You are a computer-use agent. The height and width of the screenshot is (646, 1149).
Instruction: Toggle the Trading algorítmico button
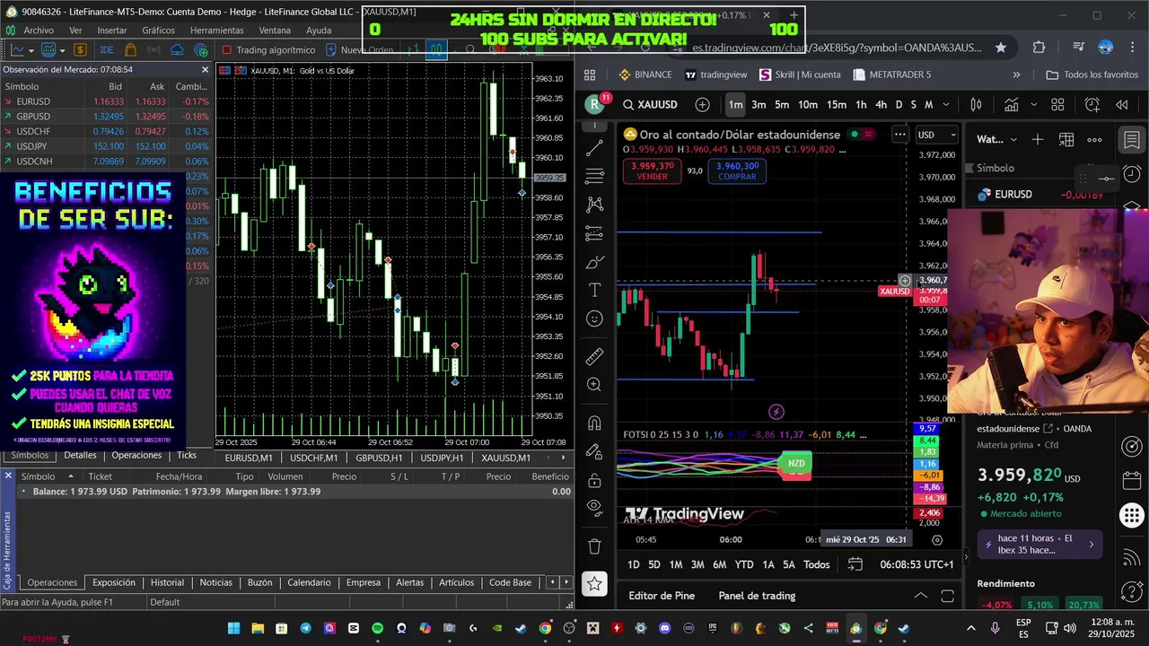tap(268, 50)
